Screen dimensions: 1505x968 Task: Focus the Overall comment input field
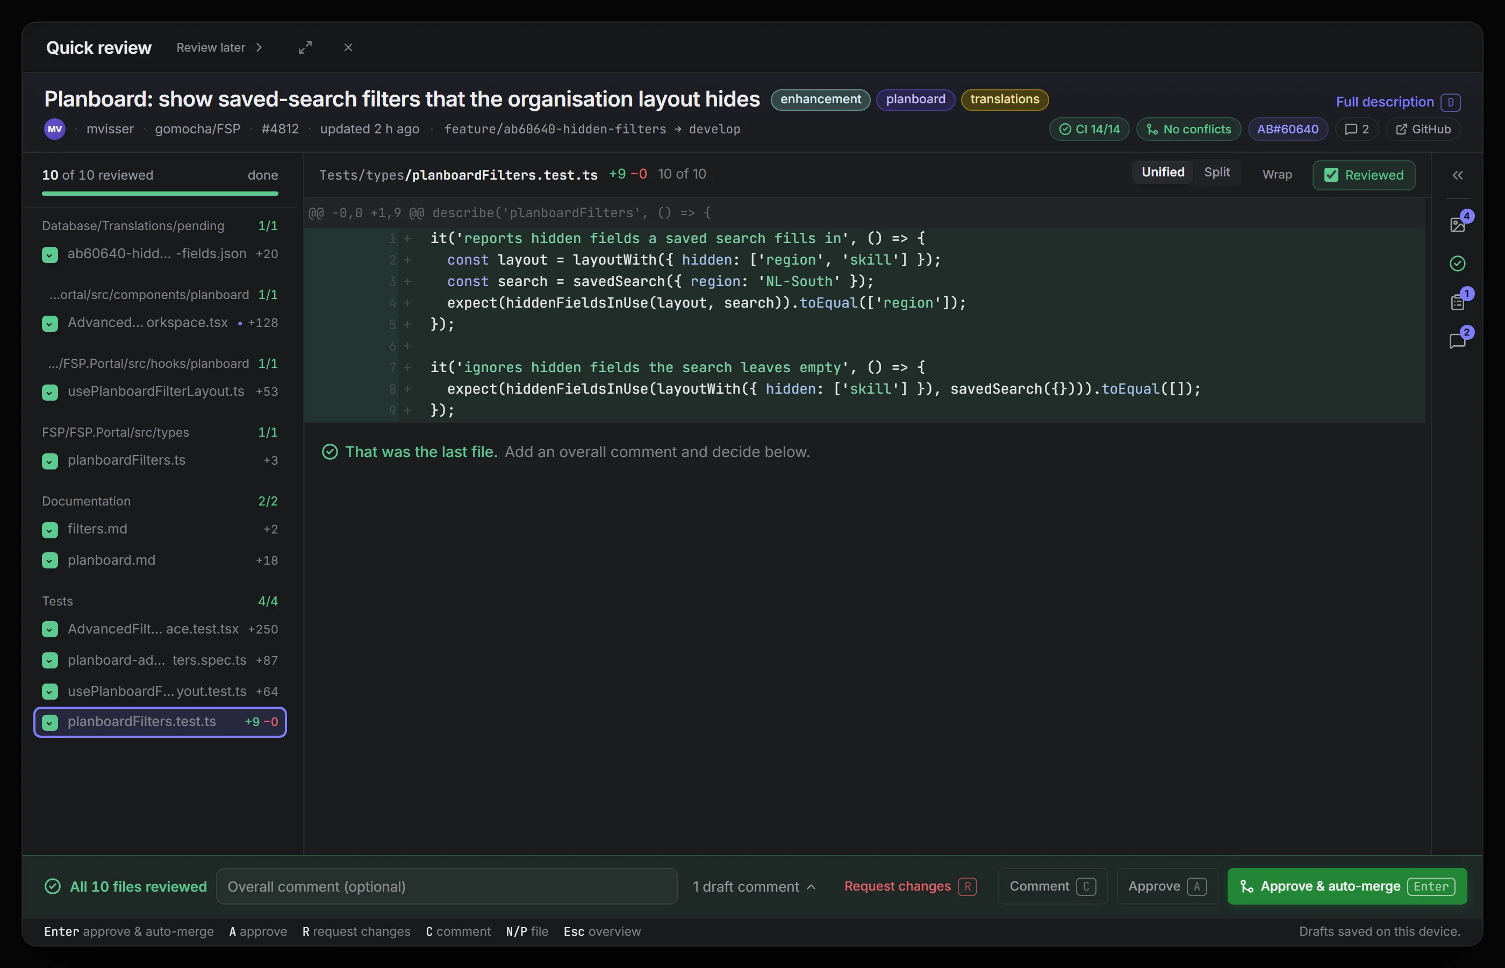(x=447, y=886)
